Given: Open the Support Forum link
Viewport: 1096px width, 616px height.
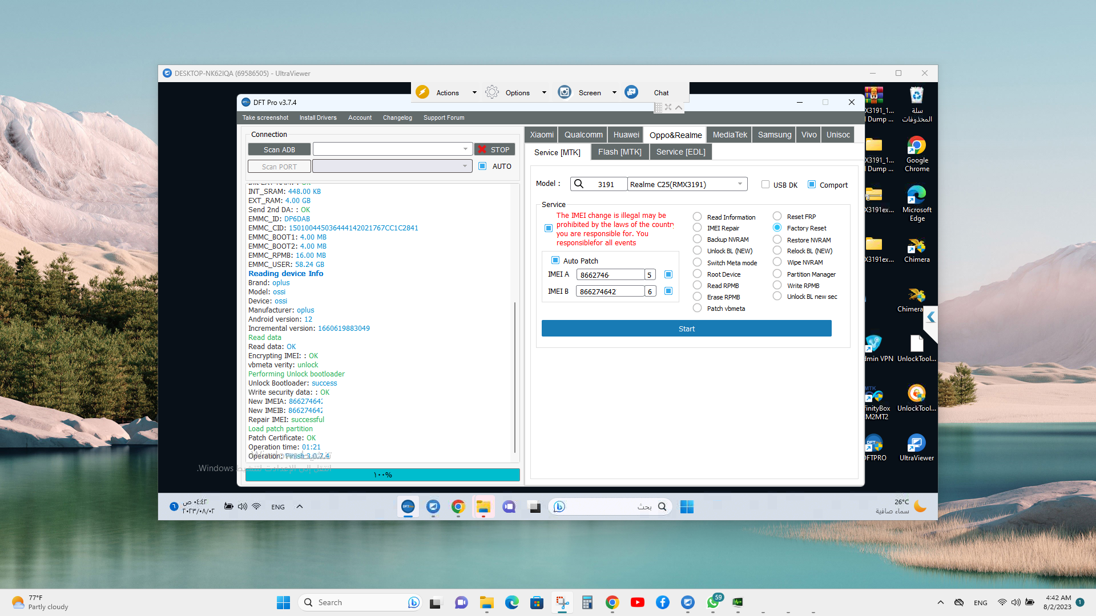Looking at the screenshot, I should [444, 117].
